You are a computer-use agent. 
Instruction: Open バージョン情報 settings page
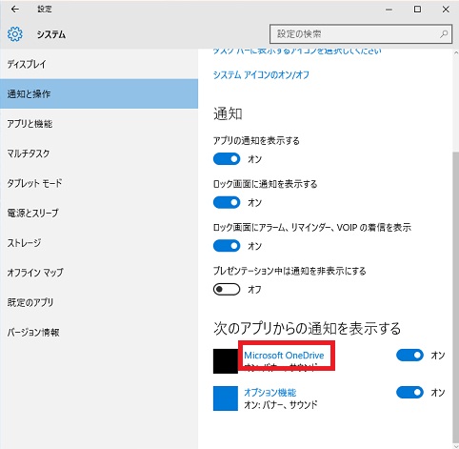tap(99, 333)
